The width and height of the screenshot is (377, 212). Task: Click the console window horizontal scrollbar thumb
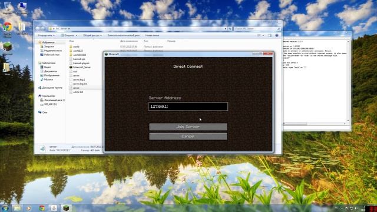point(295,124)
